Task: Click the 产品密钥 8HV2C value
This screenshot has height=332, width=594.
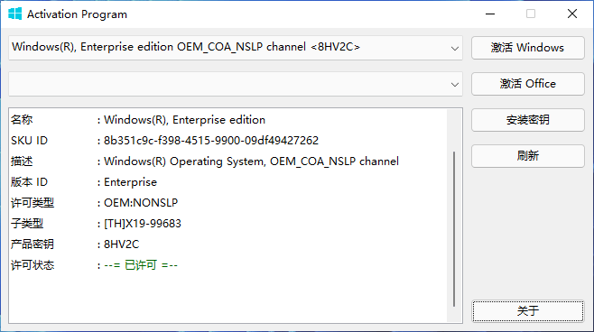Action: 121,244
